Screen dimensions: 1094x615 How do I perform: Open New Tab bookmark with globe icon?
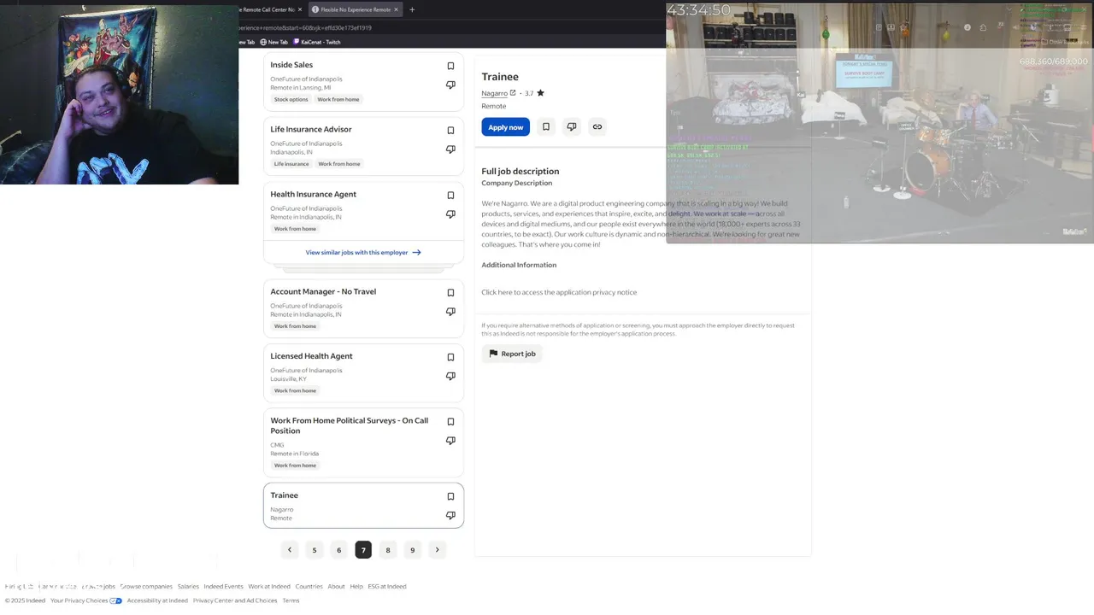pyautogui.click(x=274, y=42)
